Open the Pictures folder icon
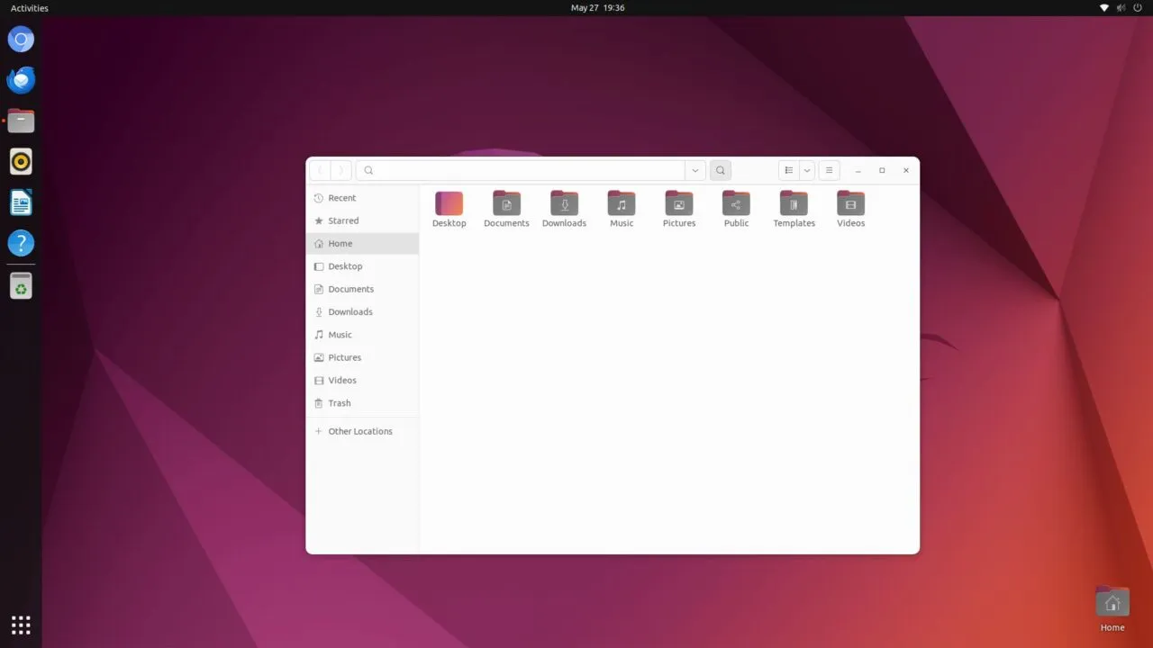The width and height of the screenshot is (1153, 648). [x=678, y=203]
